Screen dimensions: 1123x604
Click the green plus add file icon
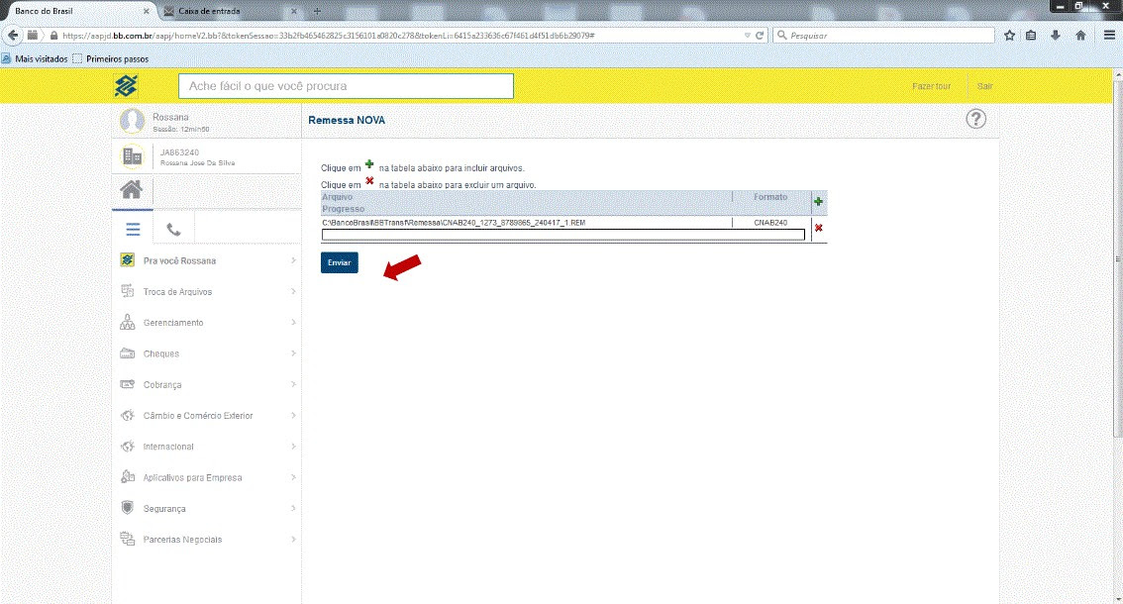819,201
